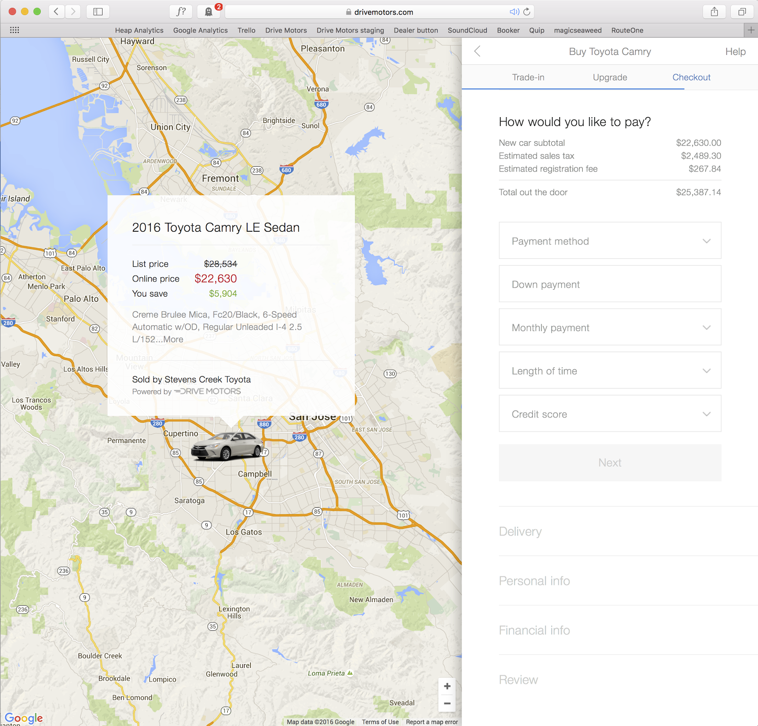
Task: Click Los Gatos label on the map
Action: coord(244,532)
